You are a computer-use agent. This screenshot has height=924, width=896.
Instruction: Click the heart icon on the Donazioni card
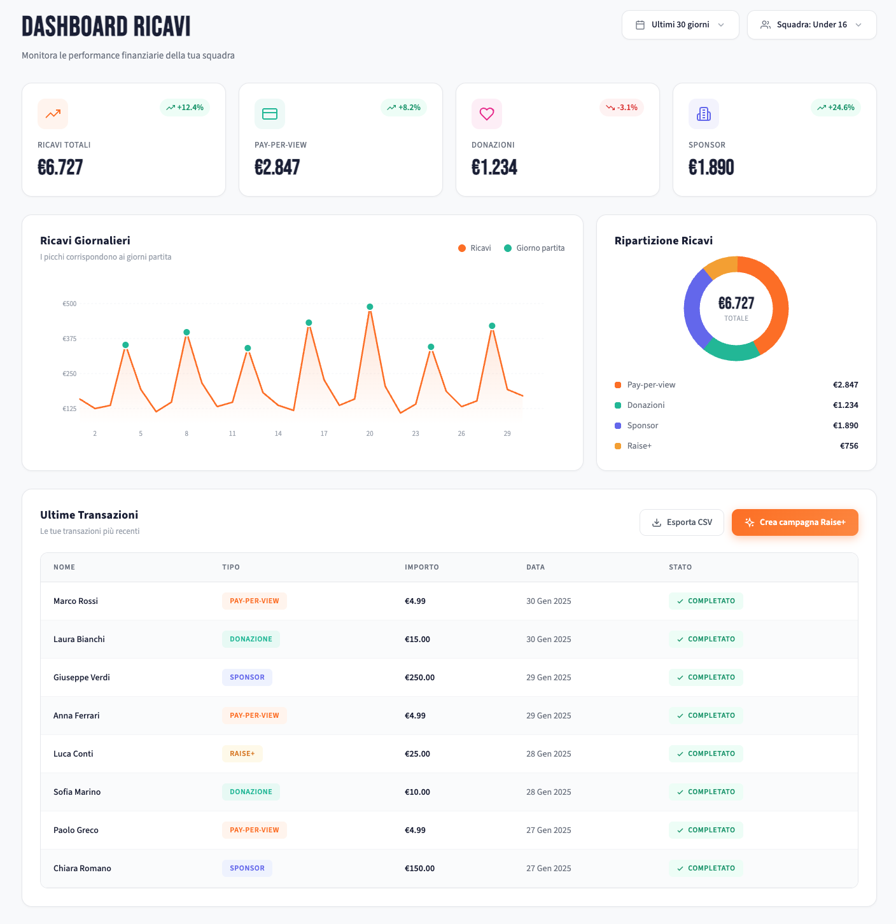click(x=487, y=114)
